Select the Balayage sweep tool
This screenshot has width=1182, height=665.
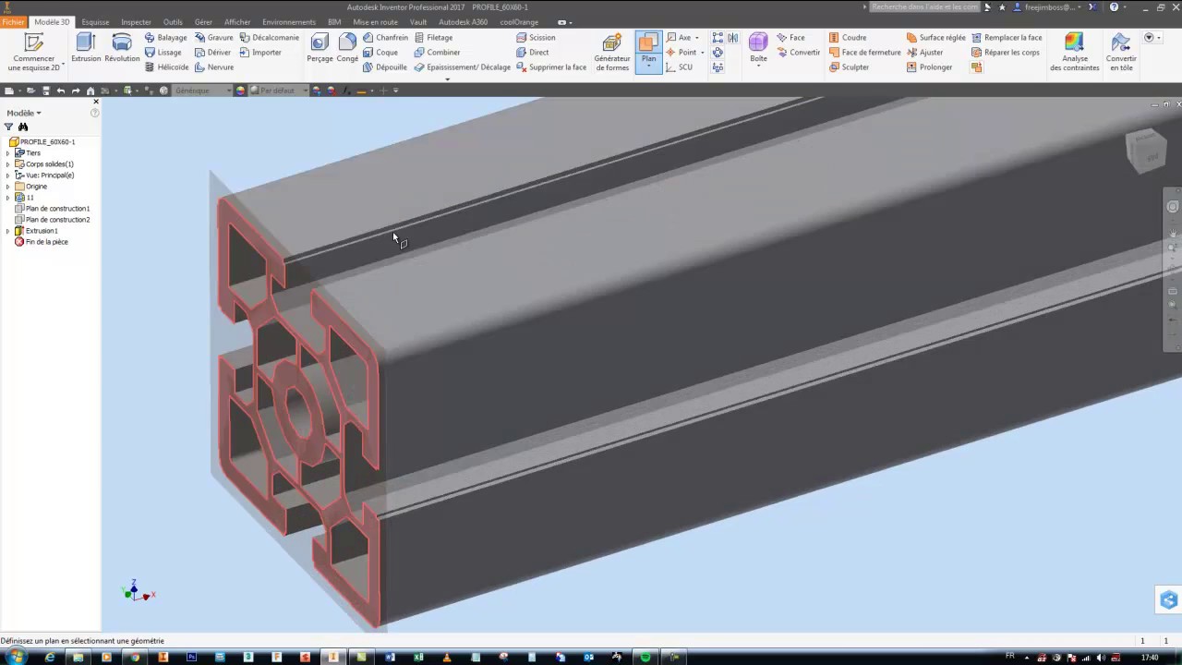[x=166, y=38]
